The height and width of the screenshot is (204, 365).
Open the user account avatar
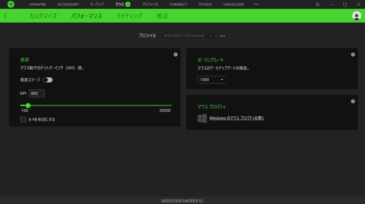(x=356, y=16)
